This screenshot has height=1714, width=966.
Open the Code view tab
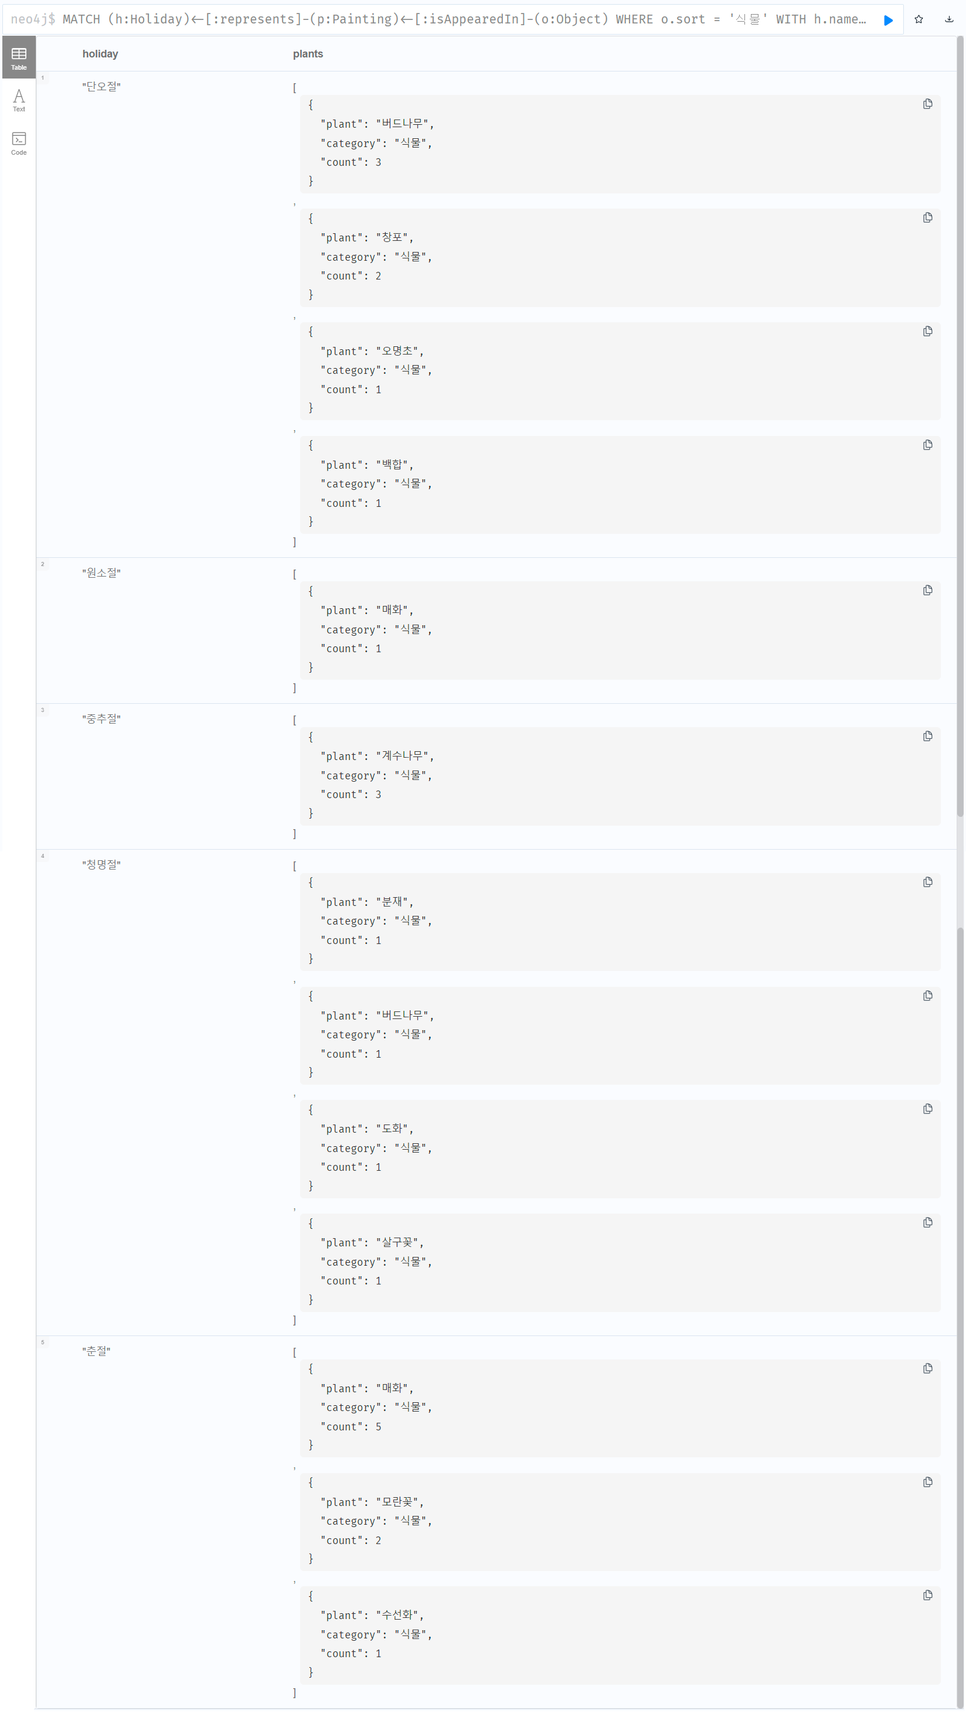pyautogui.click(x=19, y=143)
